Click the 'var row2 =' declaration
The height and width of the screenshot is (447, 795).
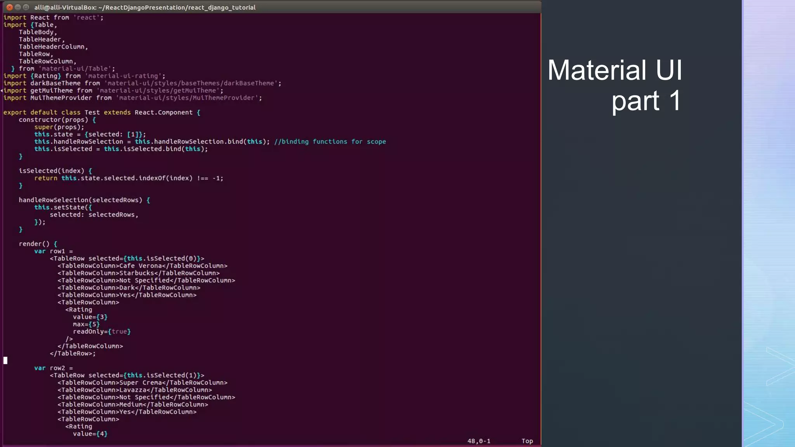(54, 368)
